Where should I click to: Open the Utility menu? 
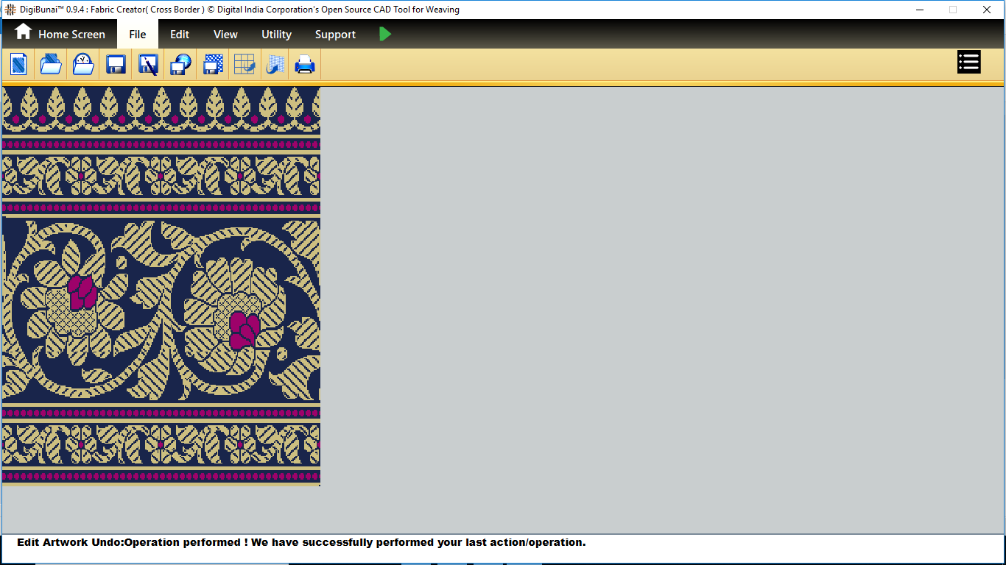tap(276, 35)
